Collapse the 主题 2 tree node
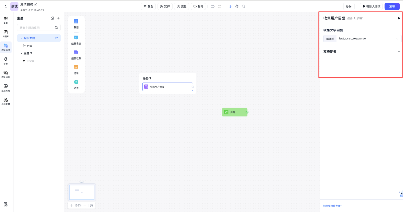The height and width of the screenshot is (212, 403). [x=21, y=53]
